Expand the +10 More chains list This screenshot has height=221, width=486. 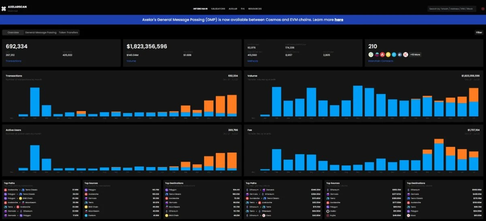415,54
